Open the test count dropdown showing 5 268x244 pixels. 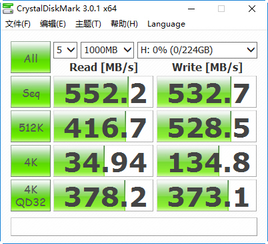pos(65,50)
